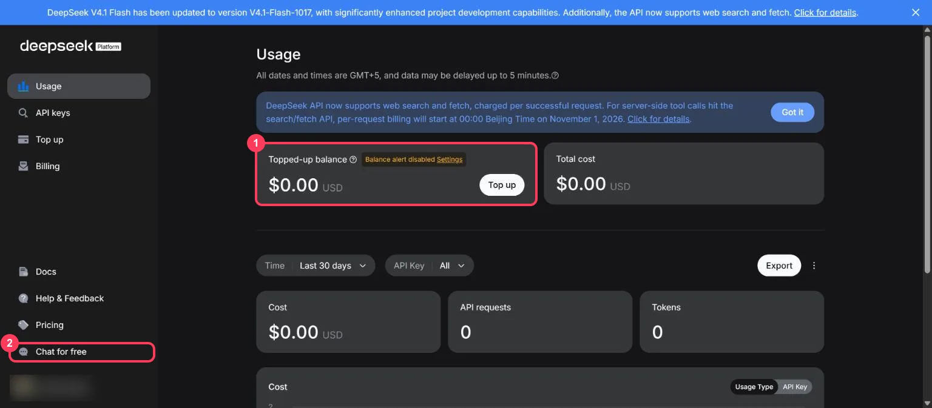
Task: Click the Got it button
Action: (792, 112)
